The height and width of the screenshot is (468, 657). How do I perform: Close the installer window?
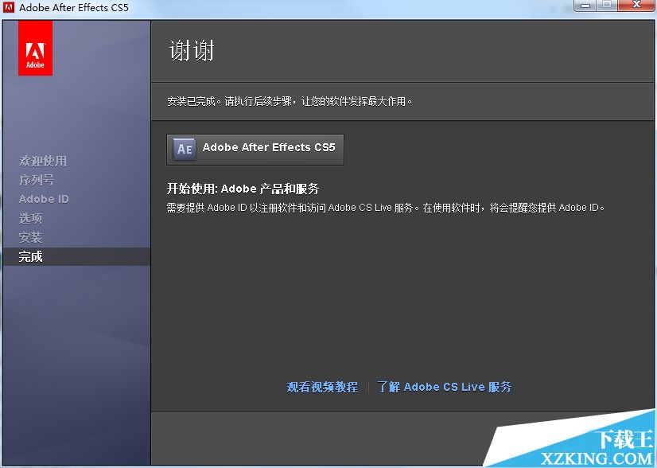point(636,5)
